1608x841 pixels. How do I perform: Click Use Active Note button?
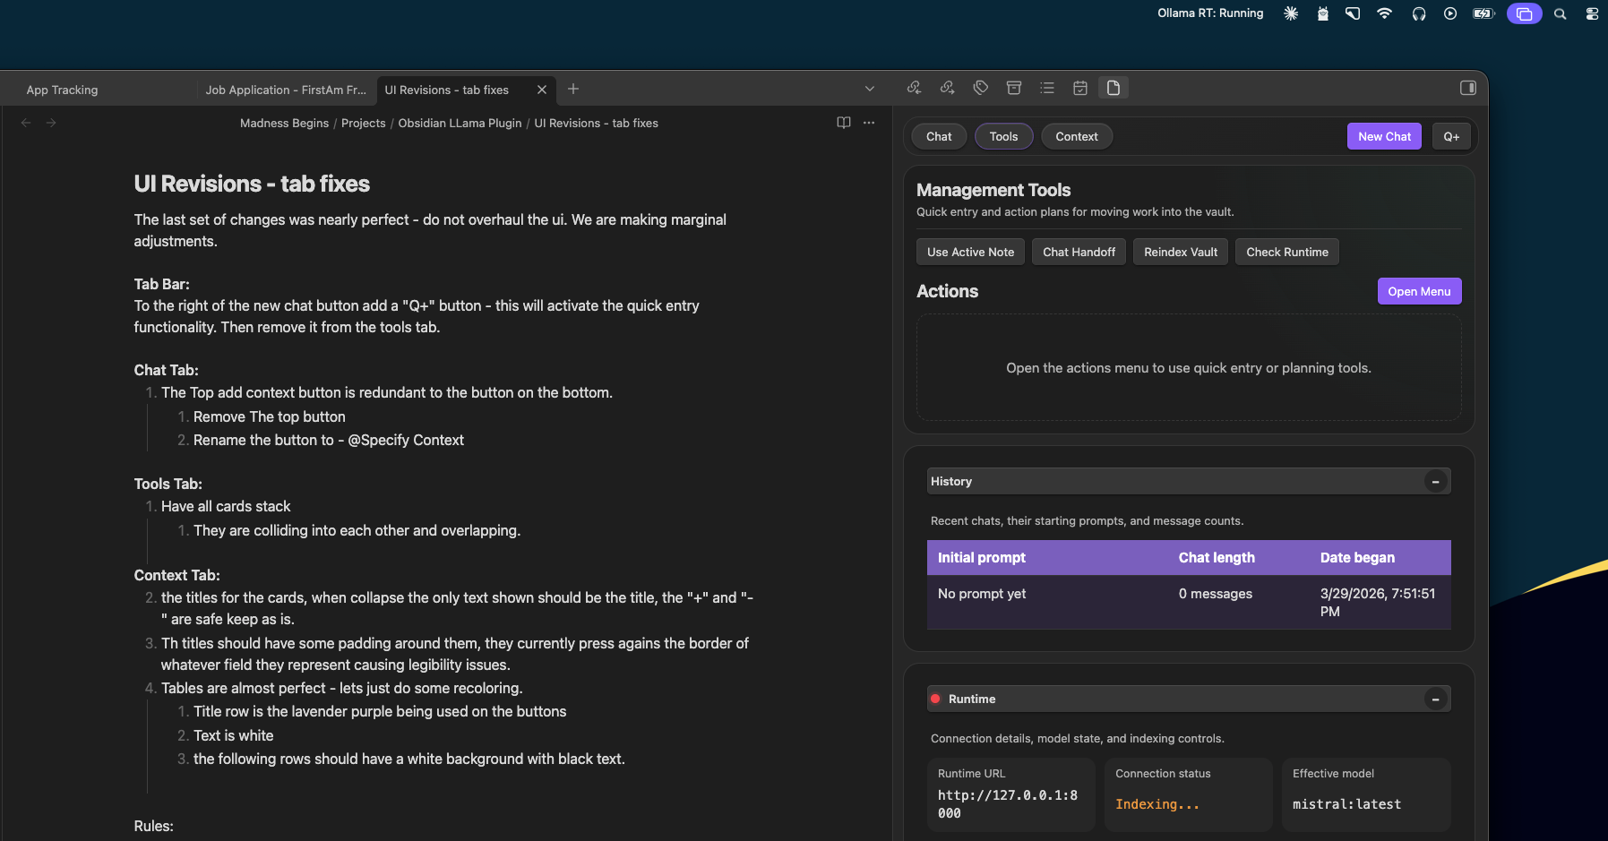tap(970, 252)
